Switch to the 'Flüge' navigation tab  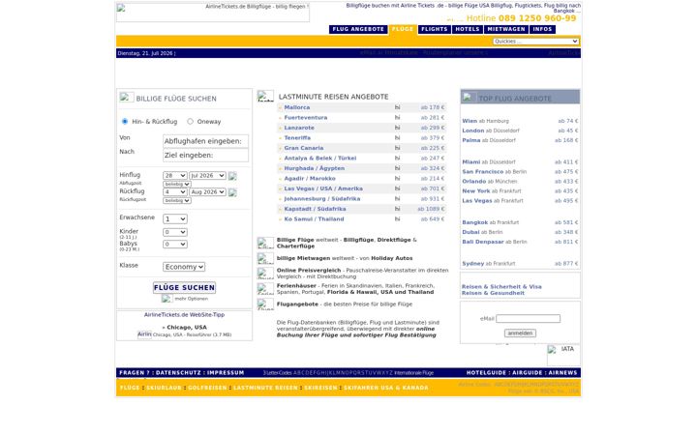pos(403,29)
